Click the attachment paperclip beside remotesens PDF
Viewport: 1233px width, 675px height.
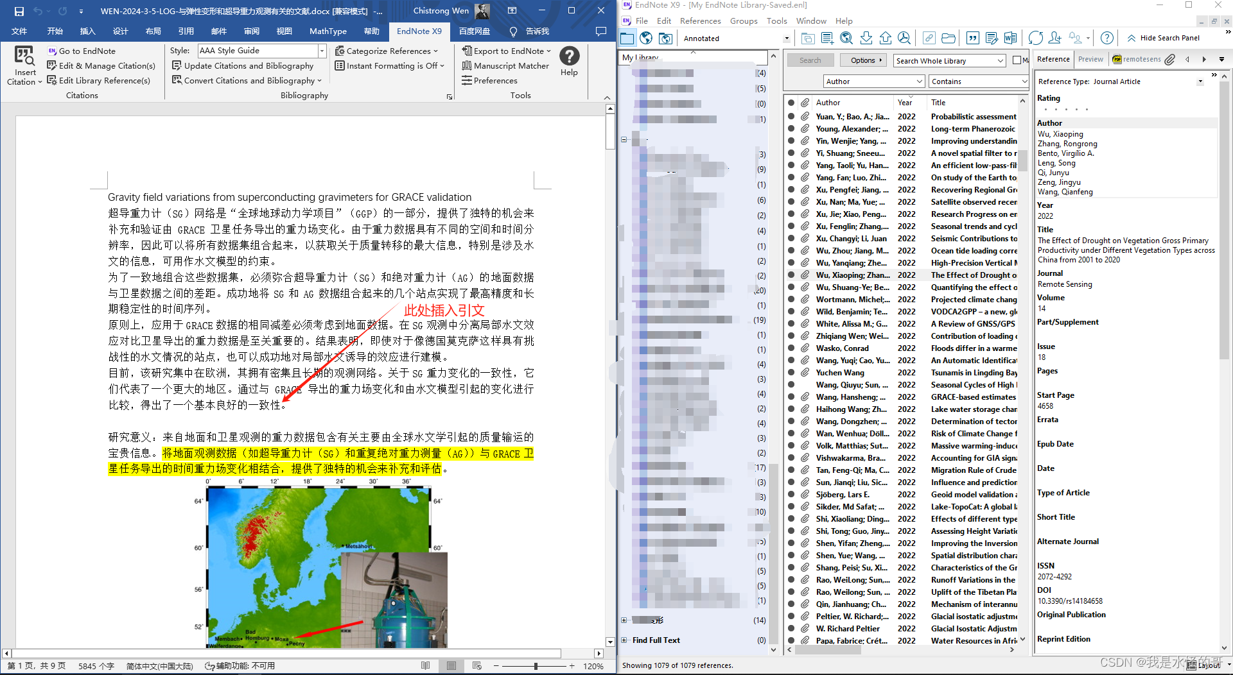point(1170,60)
